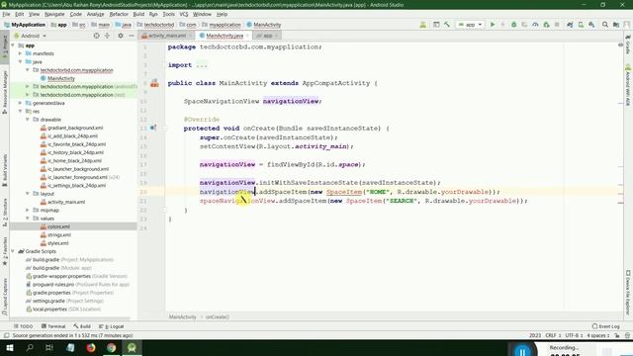This screenshot has height=356, width=633.
Task: Open the Event Log
Action: click(605, 326)
